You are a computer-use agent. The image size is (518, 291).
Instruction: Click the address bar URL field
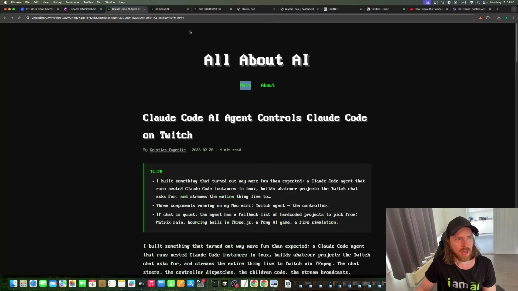[x=250, y=18]
